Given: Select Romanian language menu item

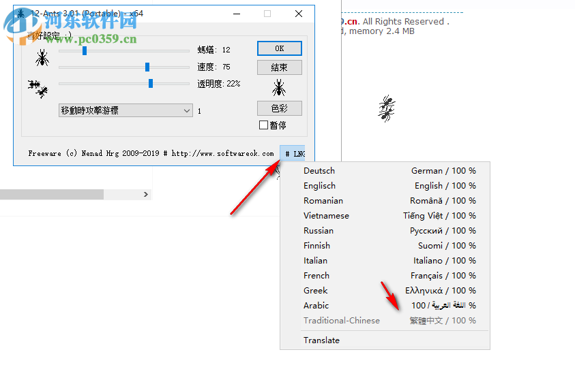Looking at the screenshot, I should tap(385, 200).
